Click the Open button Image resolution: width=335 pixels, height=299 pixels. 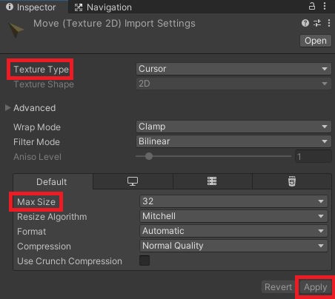[316, 41]
